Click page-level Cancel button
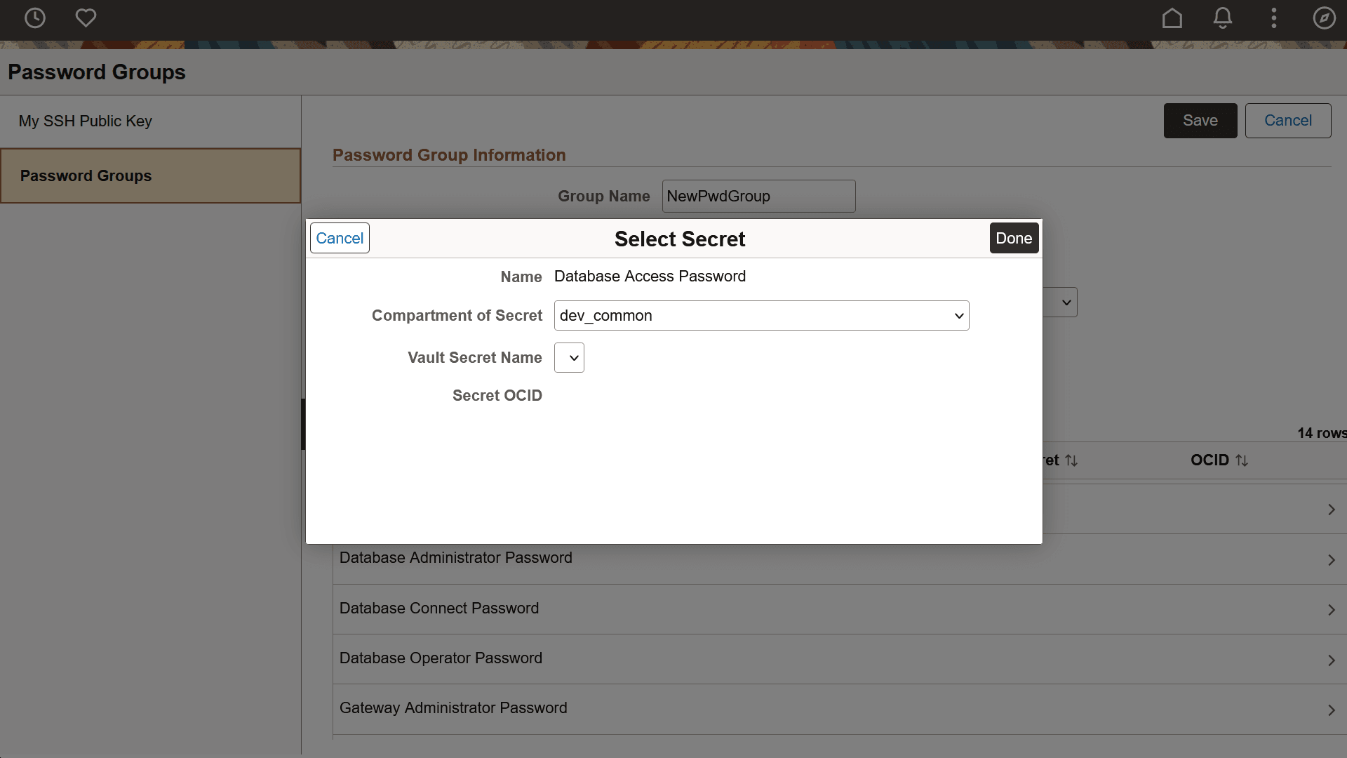The image size is (1347, 758). pos(1287,121)
